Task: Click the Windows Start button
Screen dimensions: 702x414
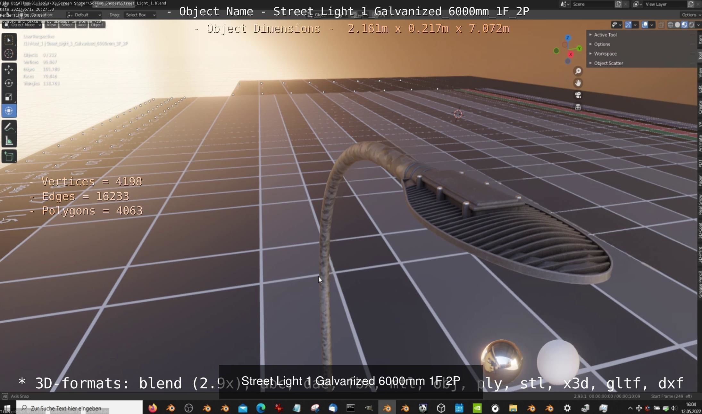Action: pyautogui.click(x=7, y=408)
